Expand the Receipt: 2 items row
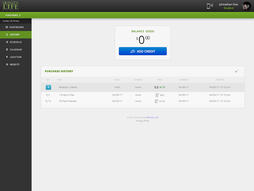Screen dimensions: 254x191 point(143,87)
